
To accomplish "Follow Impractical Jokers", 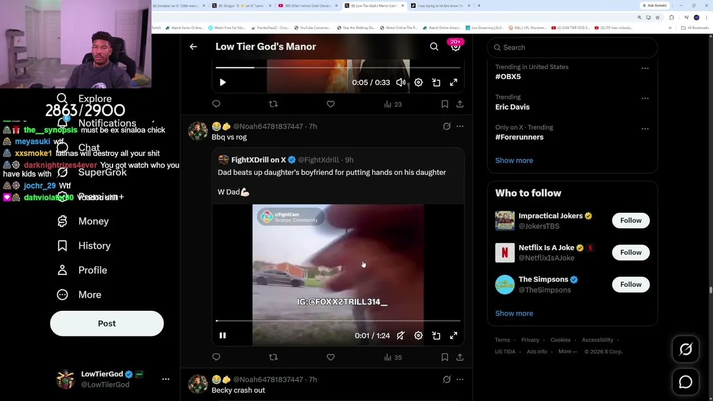I will (x=631, y=221).
